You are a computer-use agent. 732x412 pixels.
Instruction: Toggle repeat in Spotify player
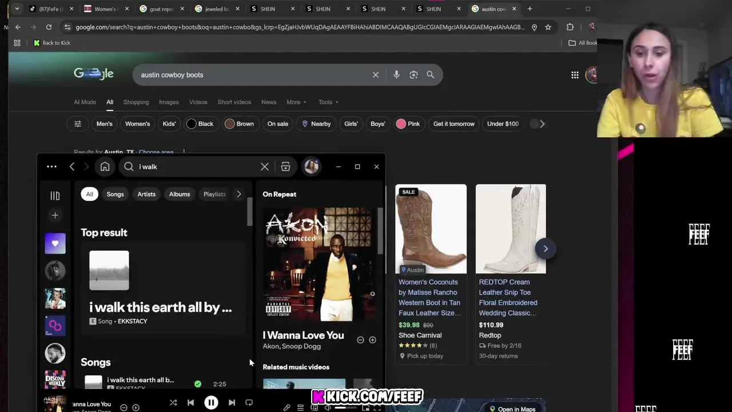click(x=249, y=403)
